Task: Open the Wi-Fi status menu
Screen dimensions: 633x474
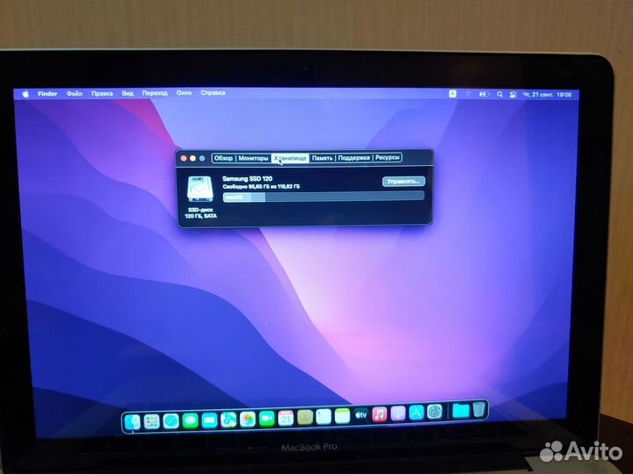Action: point(468,94)
